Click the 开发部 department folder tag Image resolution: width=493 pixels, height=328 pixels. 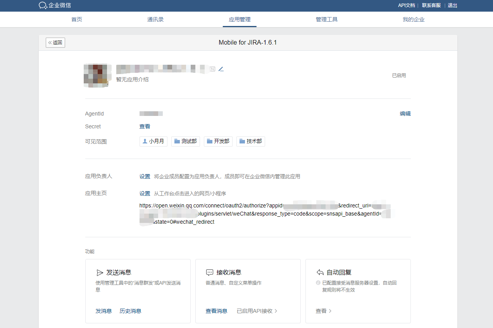click(x=218, y=141)
